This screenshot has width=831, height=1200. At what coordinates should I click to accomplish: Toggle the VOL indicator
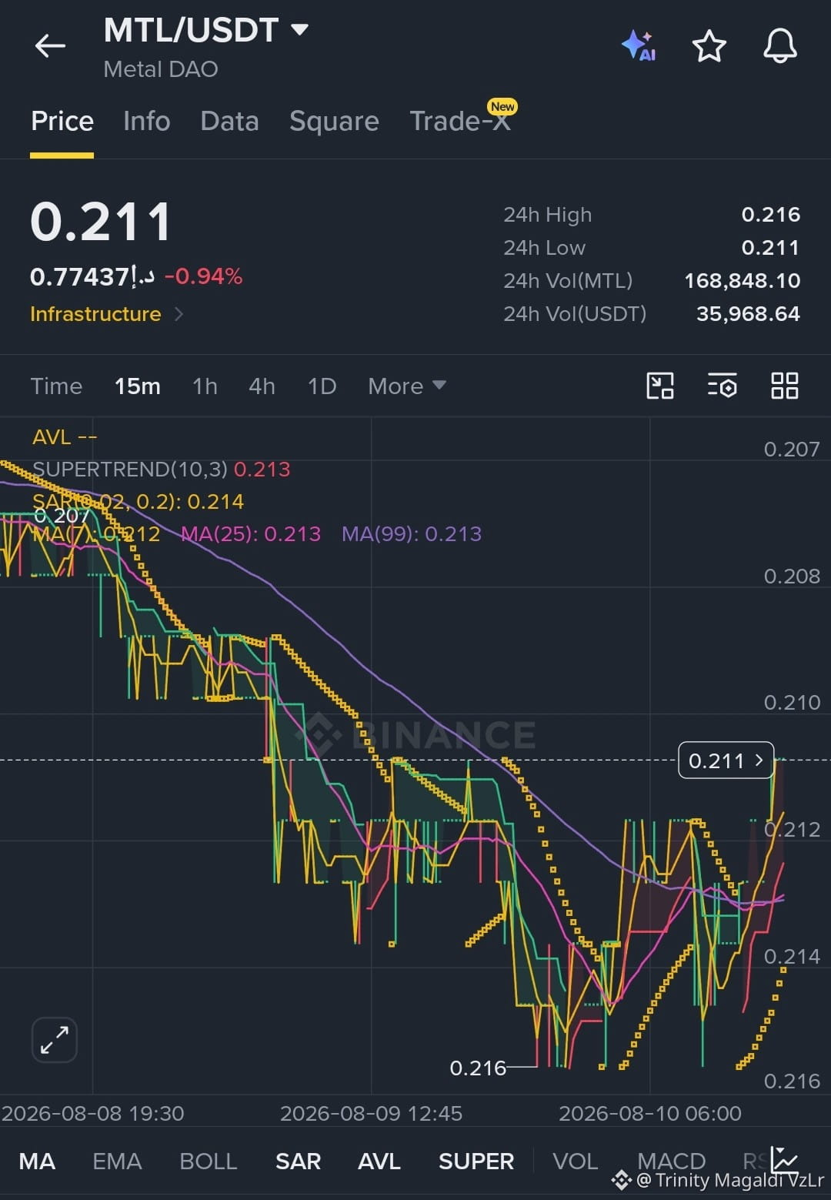[576, 1161]
